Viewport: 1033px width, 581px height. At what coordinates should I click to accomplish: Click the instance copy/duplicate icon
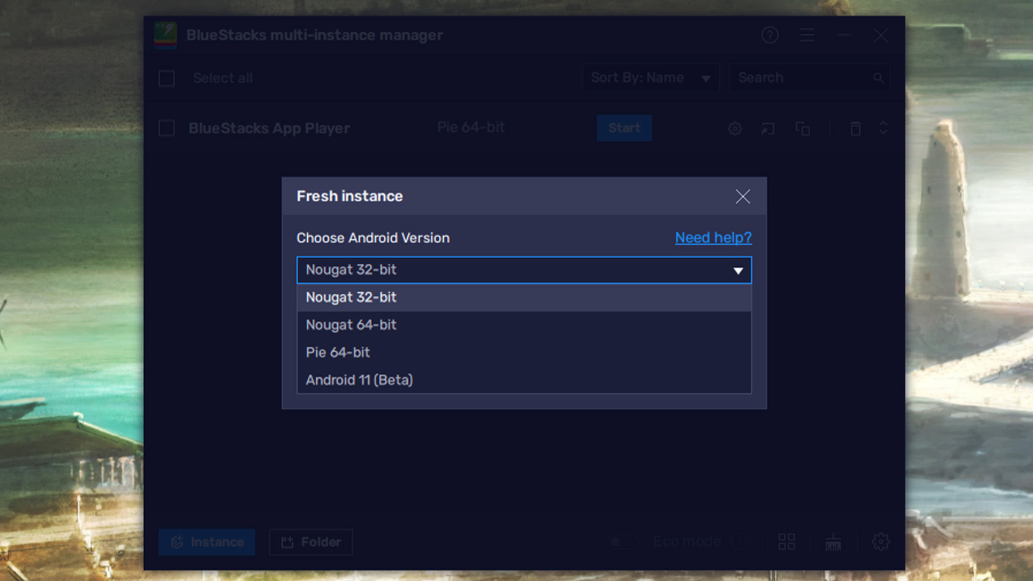pyautogui.click(x=802, y=127)
